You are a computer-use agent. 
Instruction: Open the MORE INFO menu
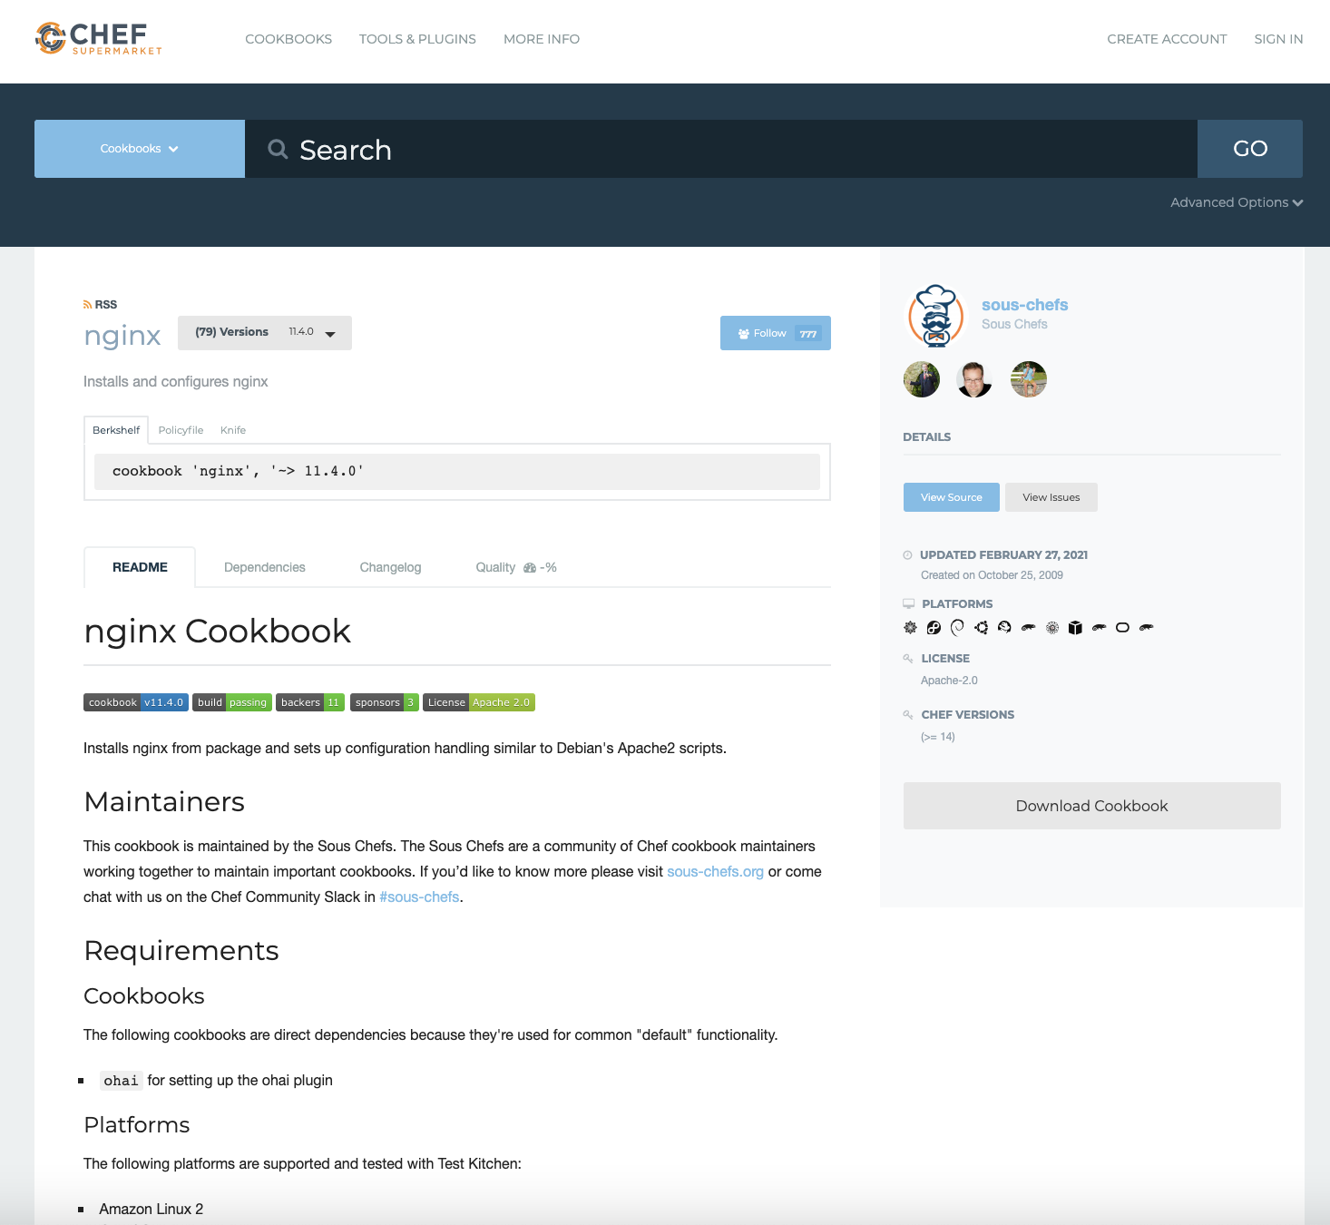542,39
